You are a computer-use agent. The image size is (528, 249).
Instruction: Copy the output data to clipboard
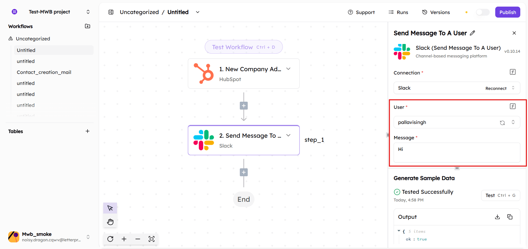510,217
